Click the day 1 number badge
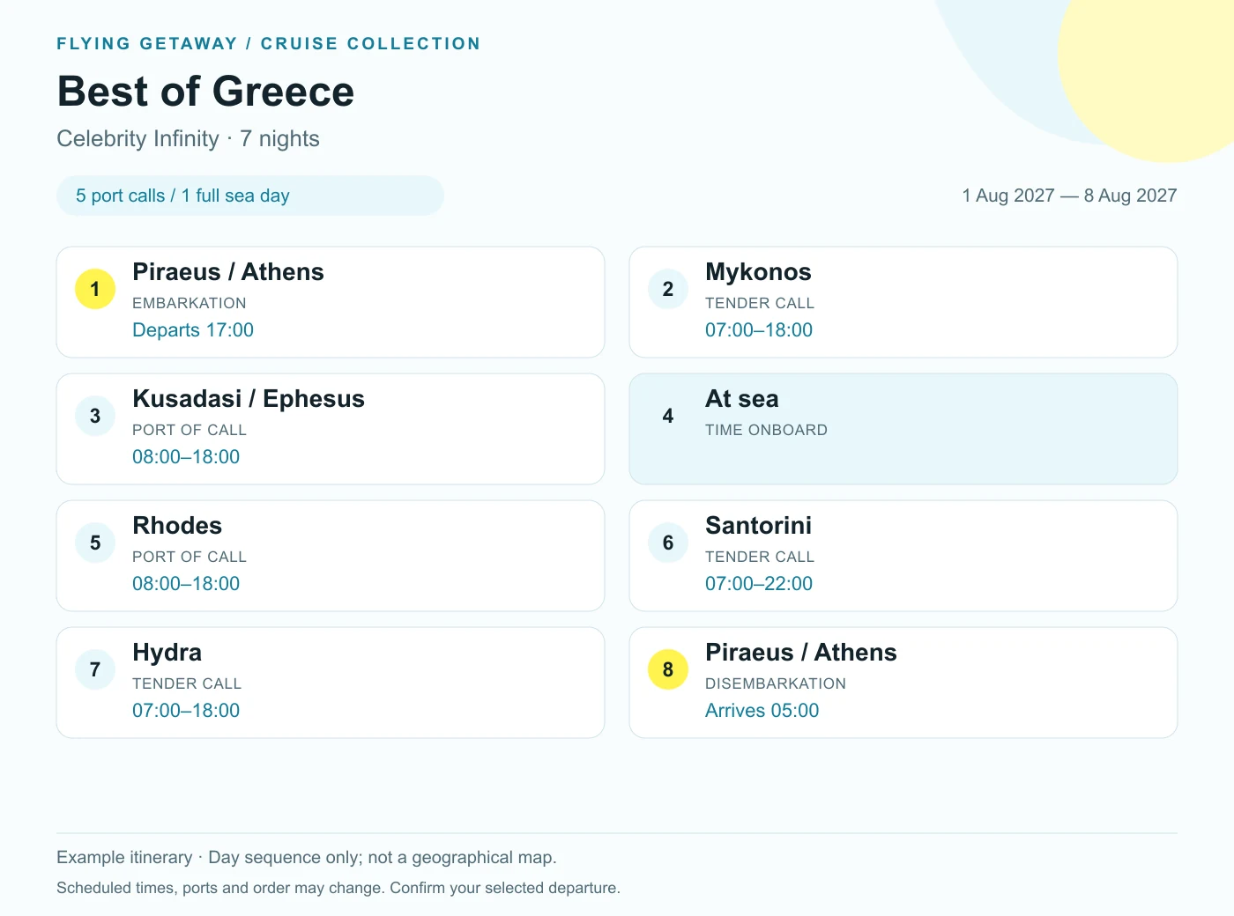The width and height of the screenshot is (1234, 916). point(95,289)
